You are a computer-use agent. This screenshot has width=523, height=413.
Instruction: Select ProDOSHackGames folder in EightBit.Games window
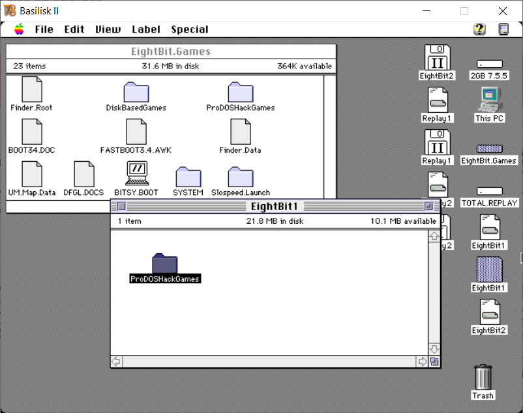click(x=241, y=97)
